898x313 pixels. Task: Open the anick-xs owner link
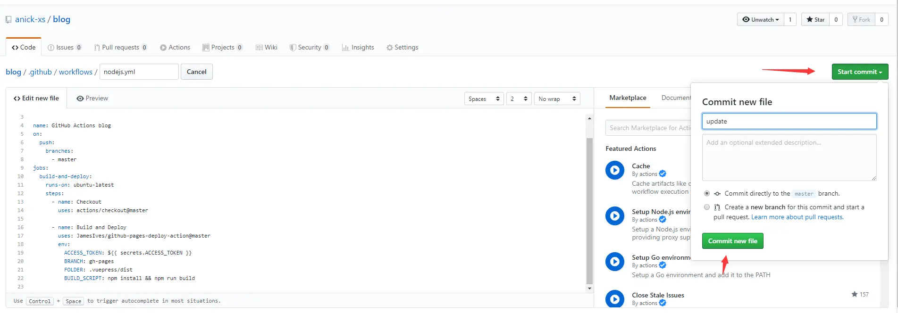pyautogui.click(x=30, y=19)
